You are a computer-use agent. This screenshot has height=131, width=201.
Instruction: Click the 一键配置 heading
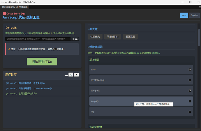[x=93, y=29]
